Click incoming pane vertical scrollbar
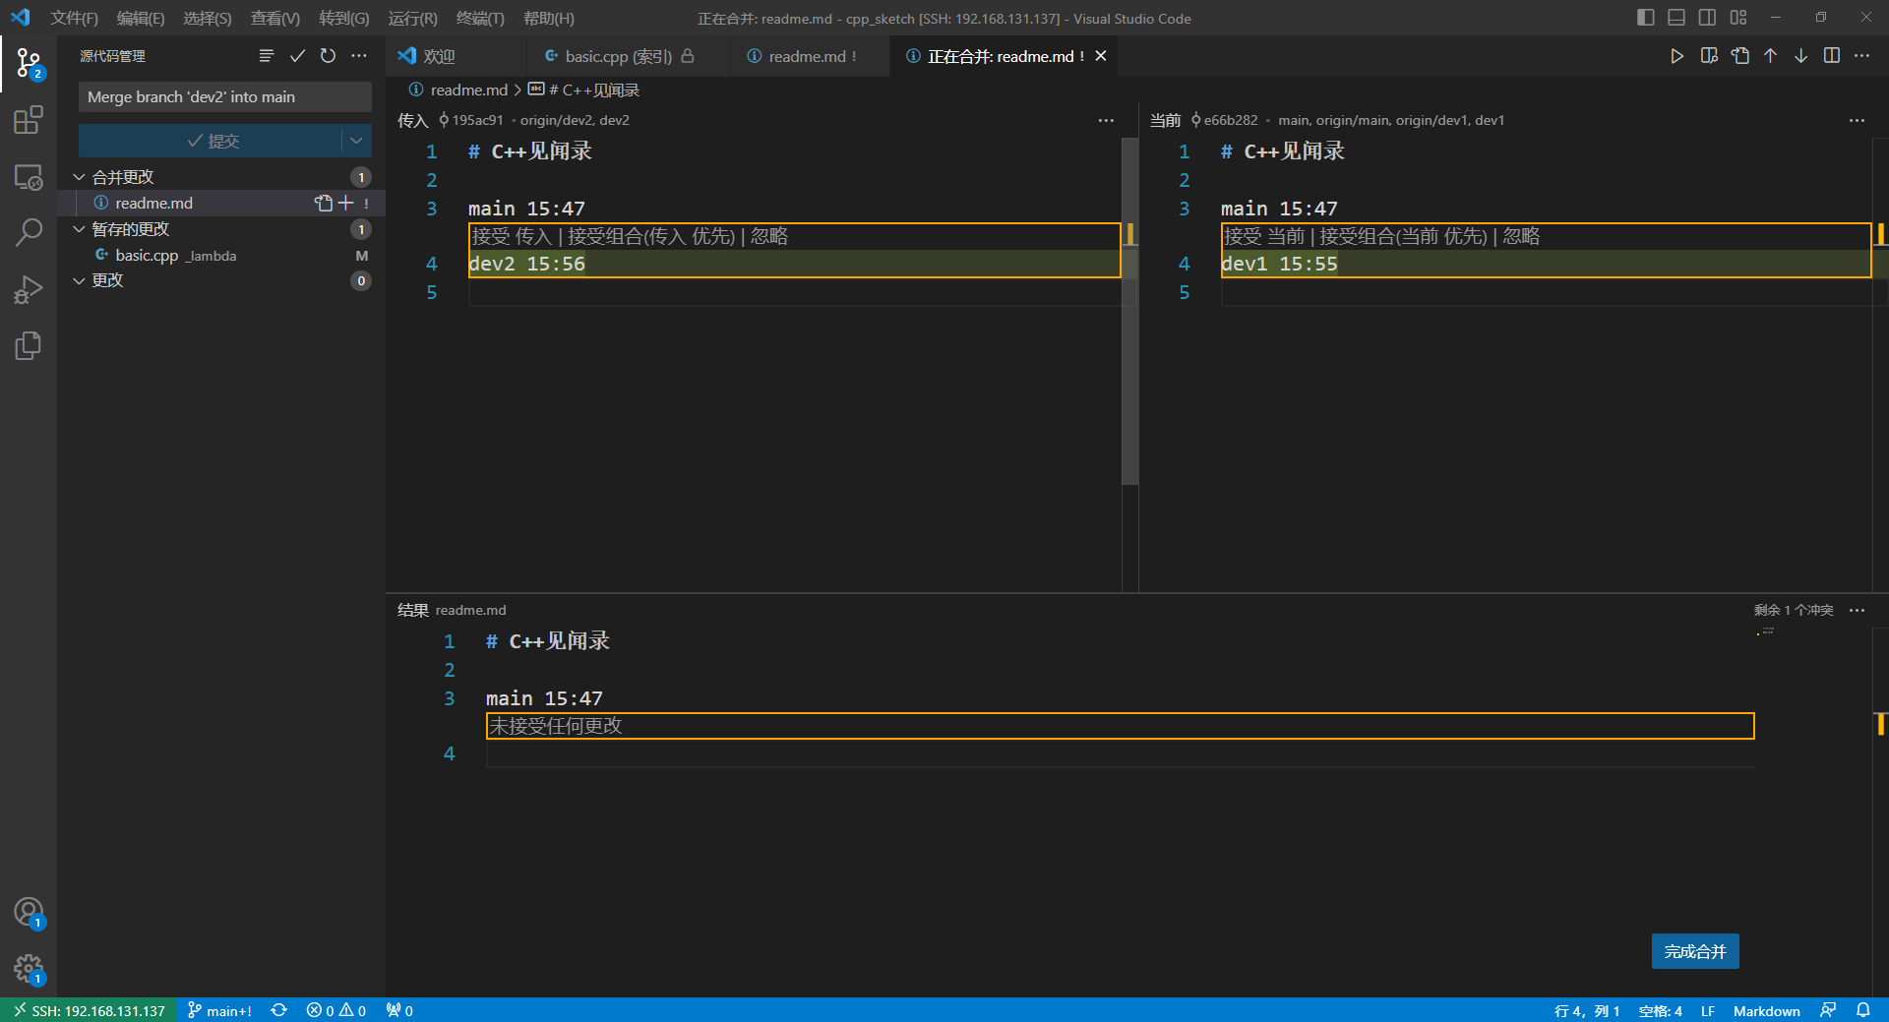 (1129, 311)
